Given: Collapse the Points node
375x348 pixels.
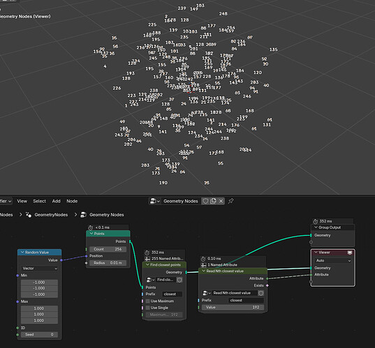Looking at the screenshot, I should [x=91, y=234].
